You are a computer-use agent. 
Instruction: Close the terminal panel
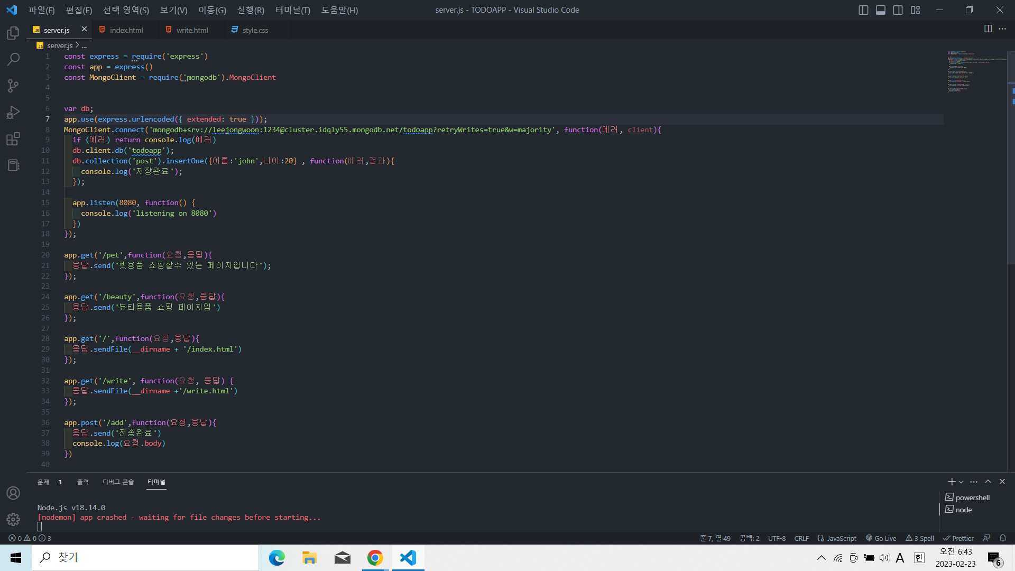click(x=1002, y=482)
